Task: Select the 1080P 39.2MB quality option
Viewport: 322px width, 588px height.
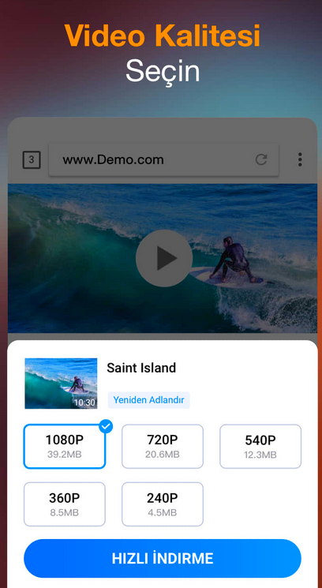Action: pyautogui.click(x=65, y=446)
